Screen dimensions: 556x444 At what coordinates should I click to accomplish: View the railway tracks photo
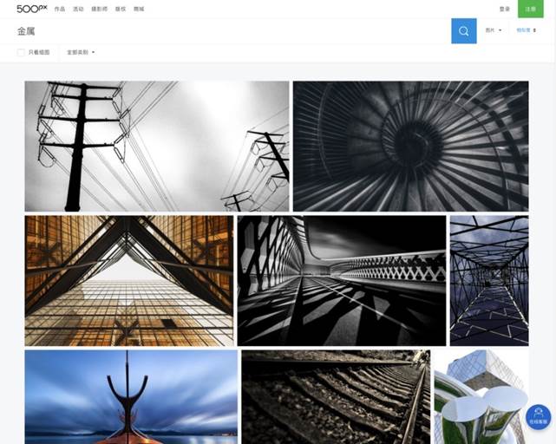tap(335, 396)
